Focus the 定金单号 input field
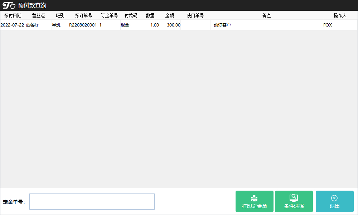This screenshot has height=215, width=358. click(x=92, y=201)
